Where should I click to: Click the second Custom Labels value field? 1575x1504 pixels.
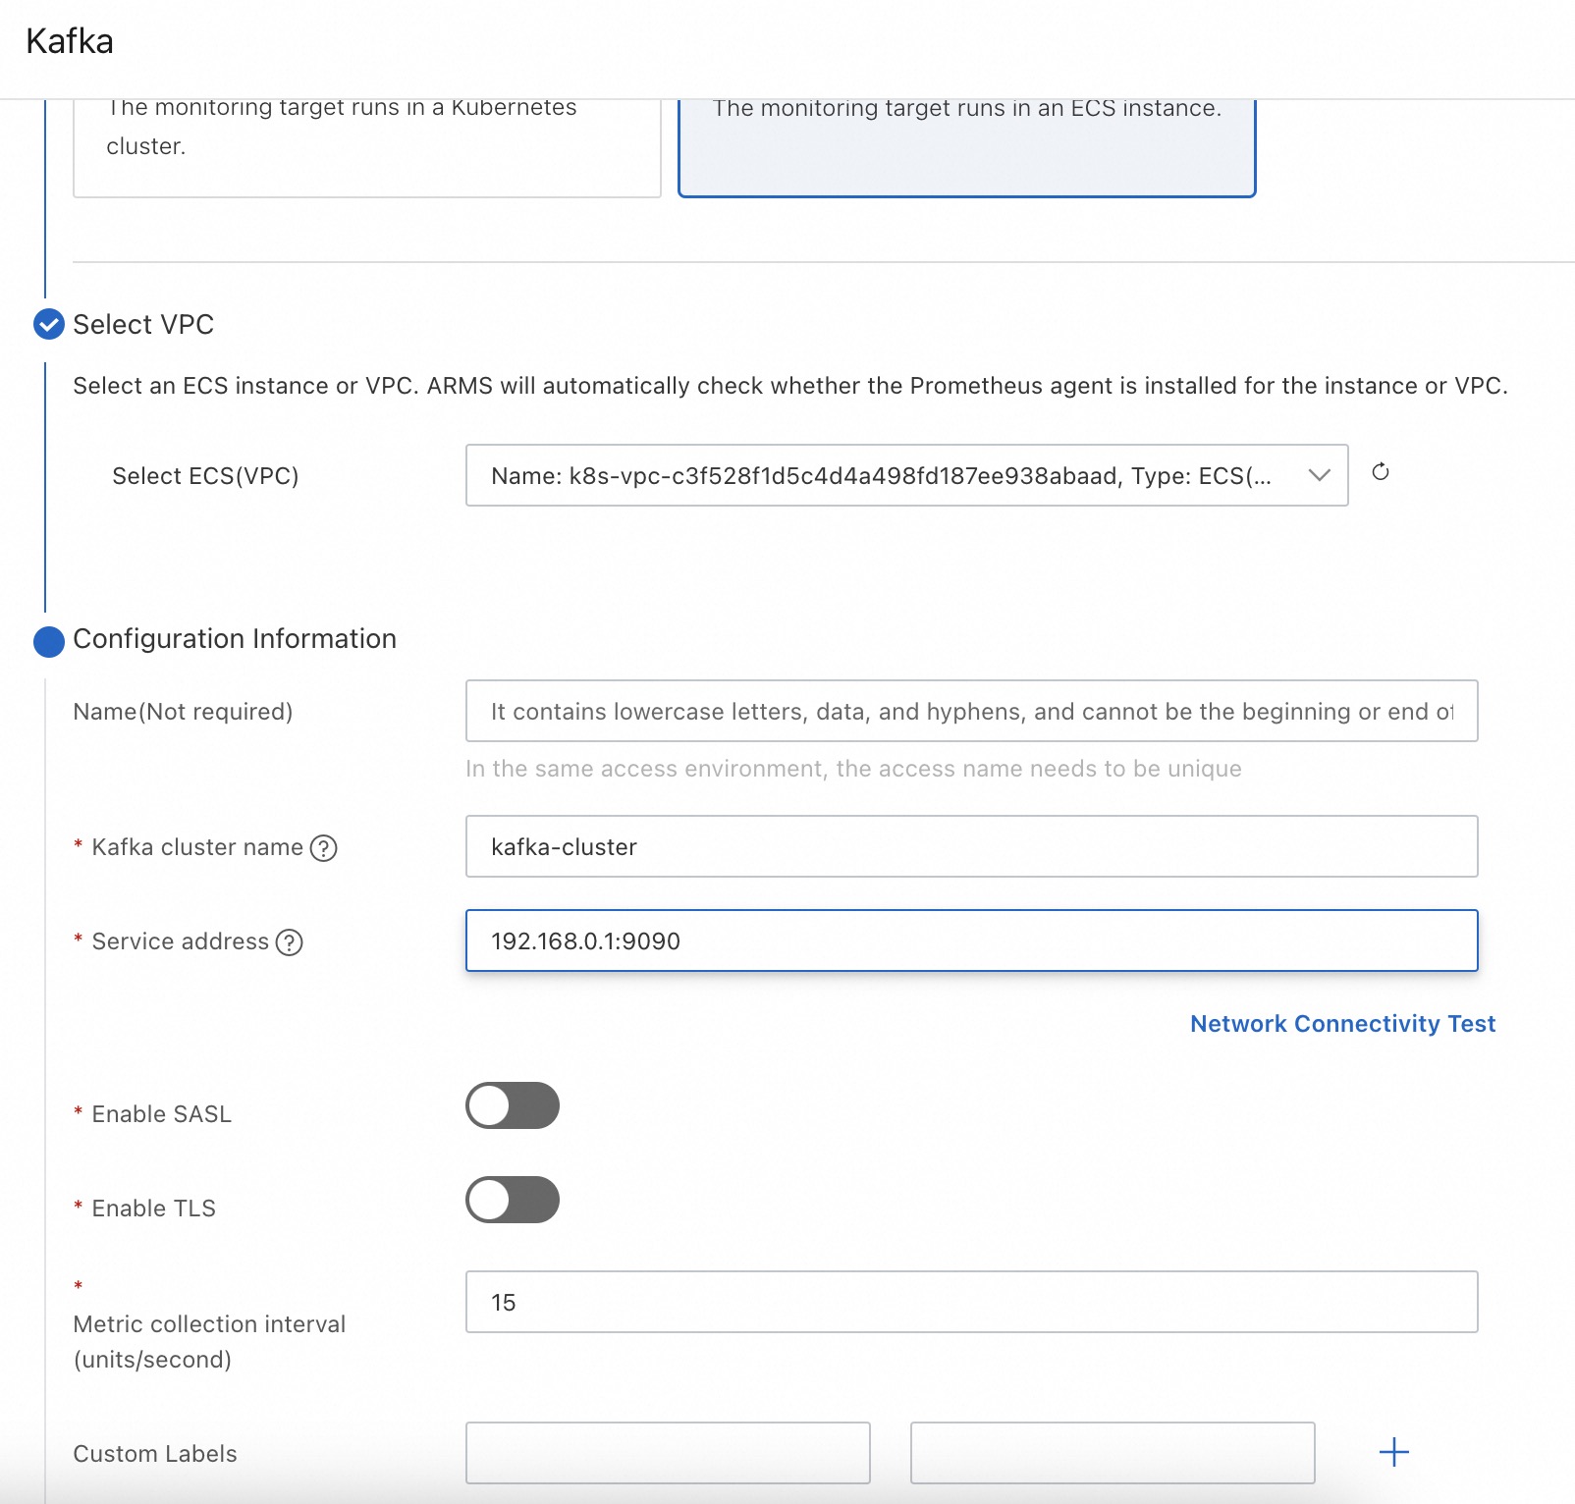(x=1112, y=1452)
